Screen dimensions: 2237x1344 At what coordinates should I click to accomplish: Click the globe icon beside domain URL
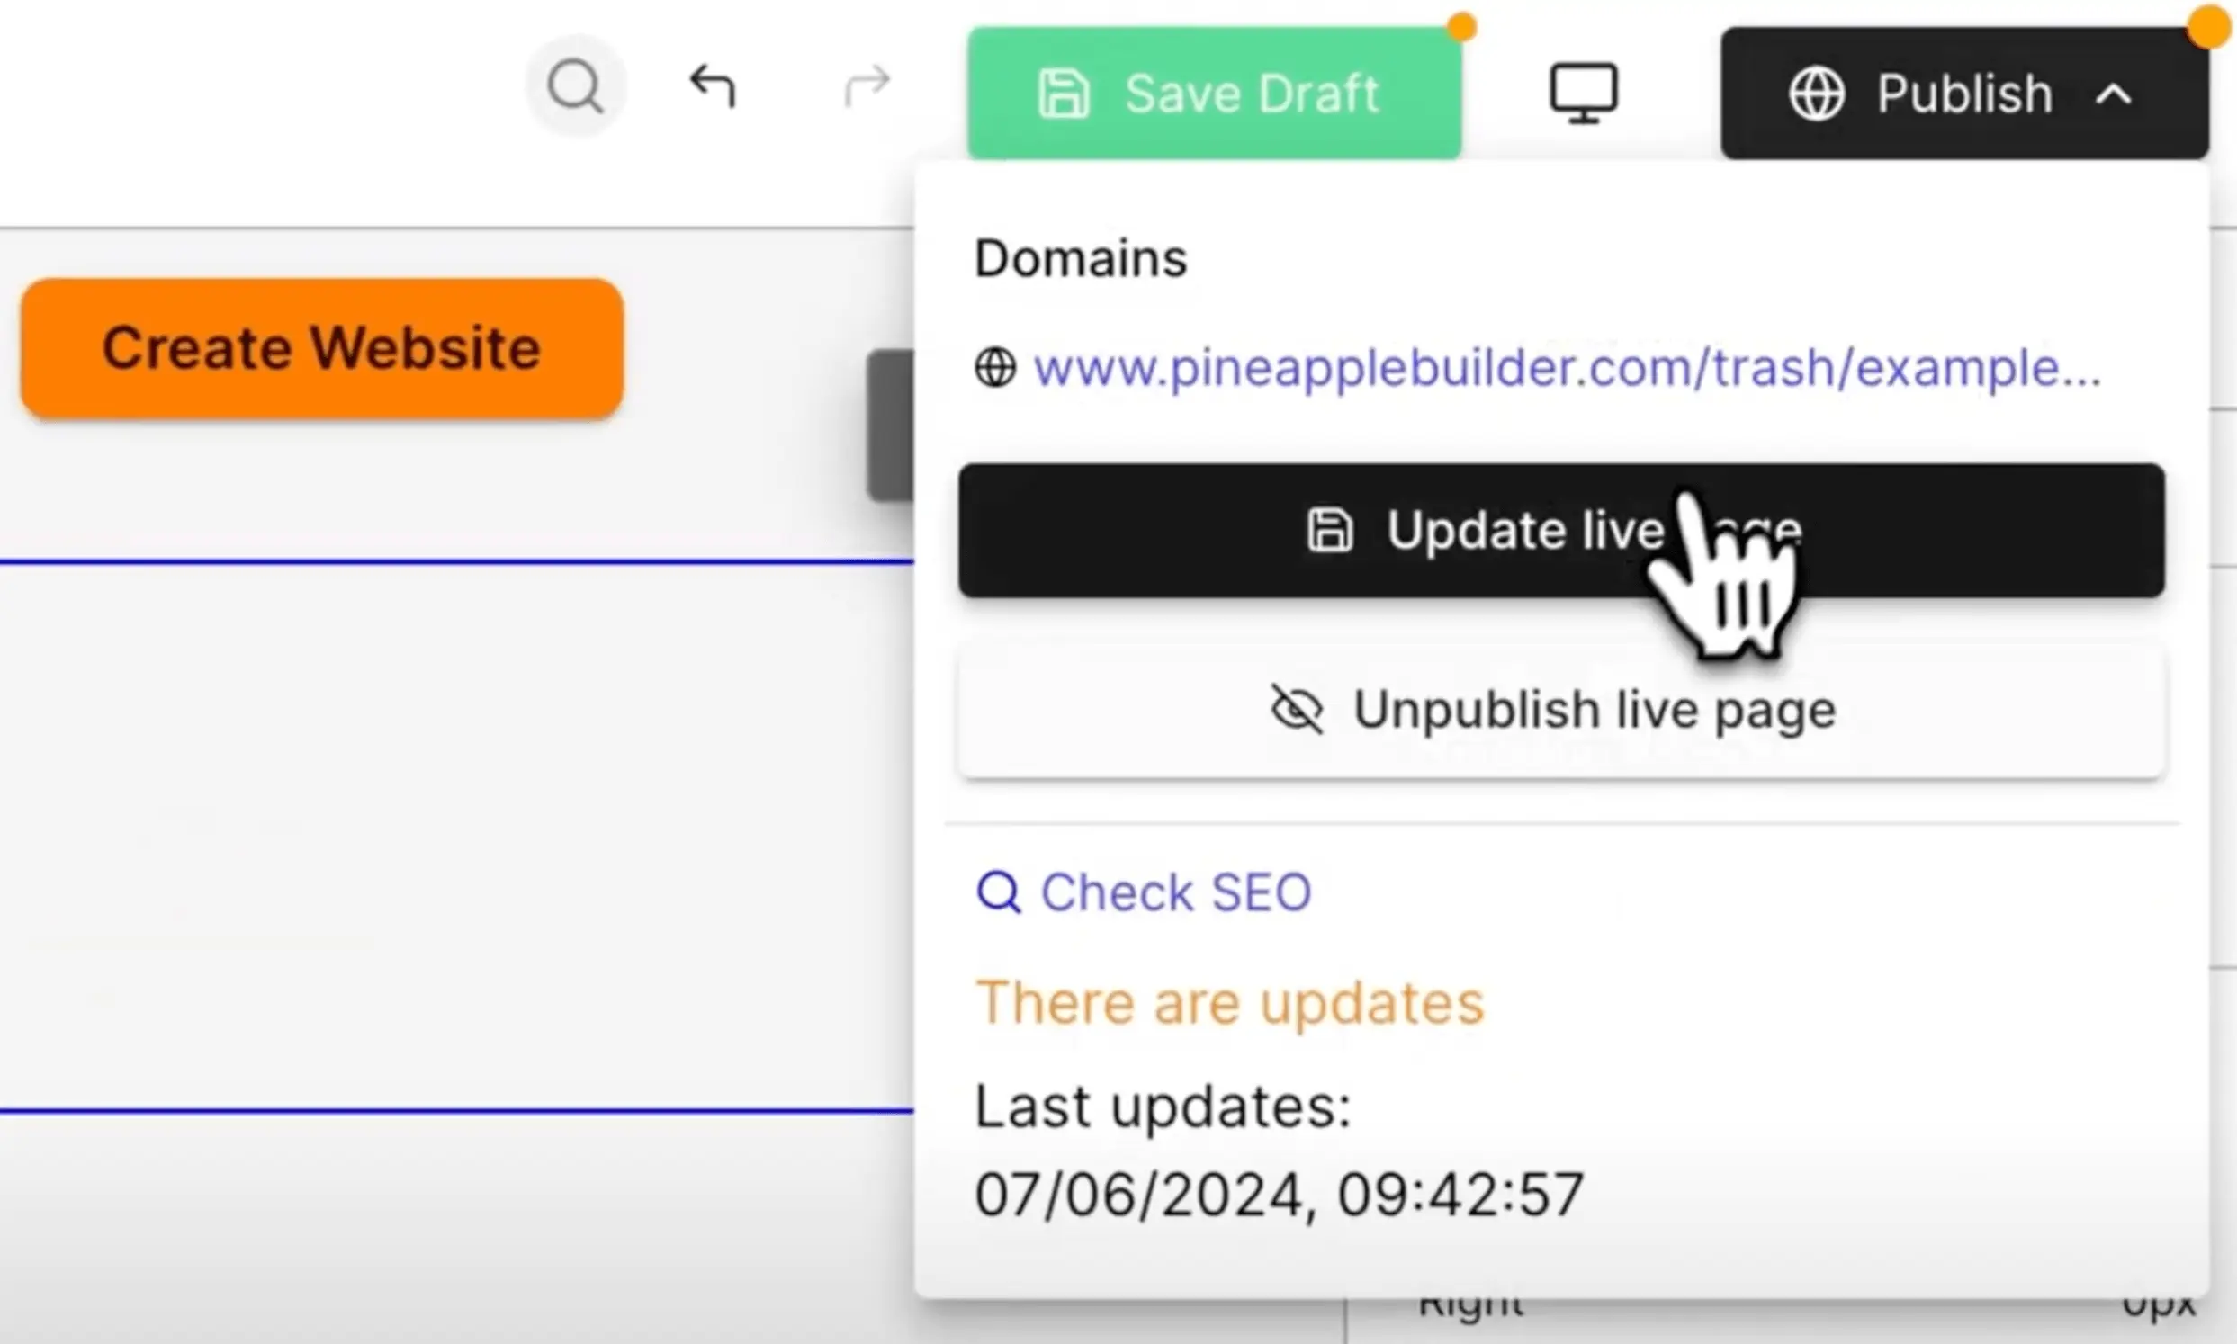pos(995,368)
